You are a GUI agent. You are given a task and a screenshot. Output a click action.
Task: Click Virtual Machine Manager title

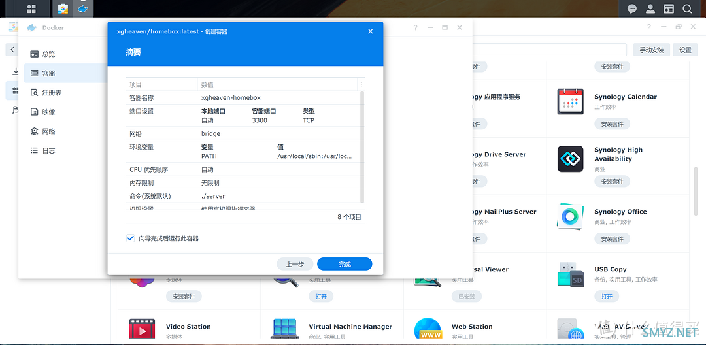[350, 327]
